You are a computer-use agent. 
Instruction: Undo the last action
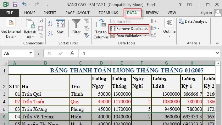(x=24, y=4)
